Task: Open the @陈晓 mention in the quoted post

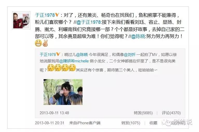Action: 82,55
